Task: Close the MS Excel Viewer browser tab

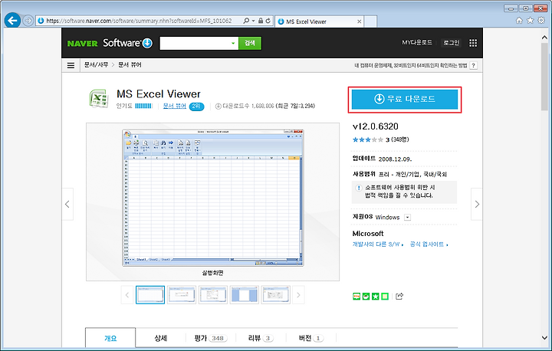Action: (x=359, y=21)
